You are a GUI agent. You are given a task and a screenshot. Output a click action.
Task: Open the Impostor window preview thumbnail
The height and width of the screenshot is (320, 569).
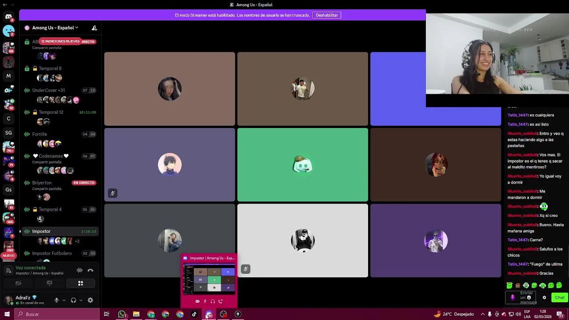tap(209, 279)
